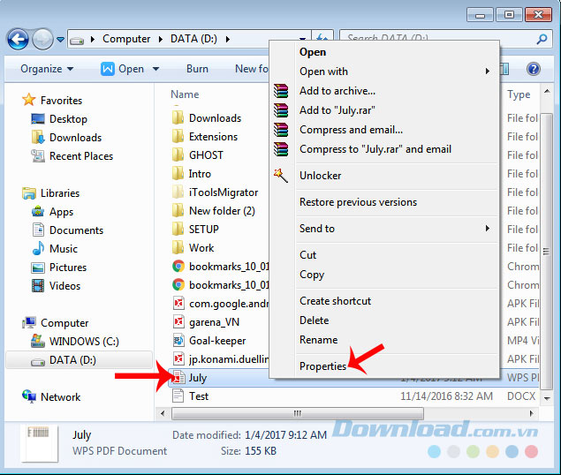Click Burn in the toolbar

click(x=197, y=69)
